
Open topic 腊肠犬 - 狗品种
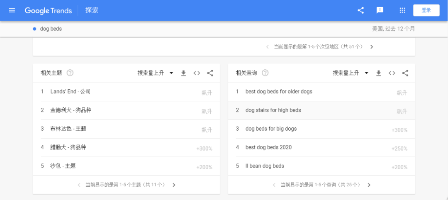[x=68, y=147]
